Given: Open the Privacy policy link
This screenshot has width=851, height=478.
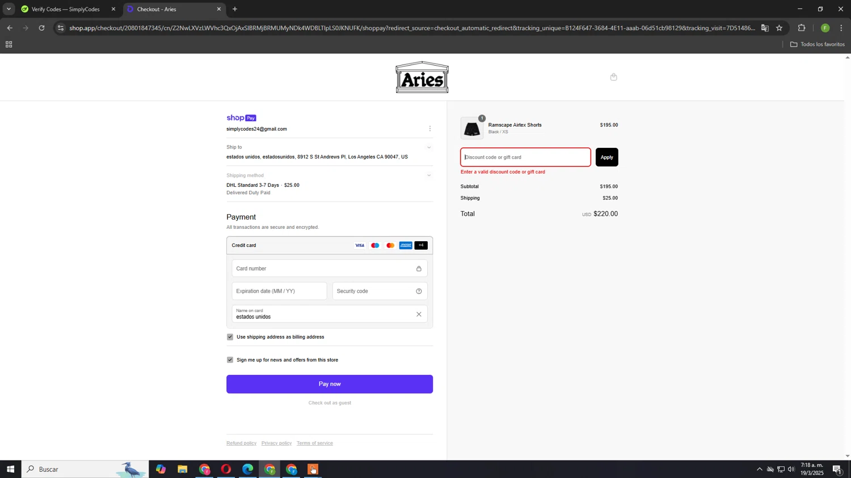Looking at the screenshot, I should tap(276, 443).
